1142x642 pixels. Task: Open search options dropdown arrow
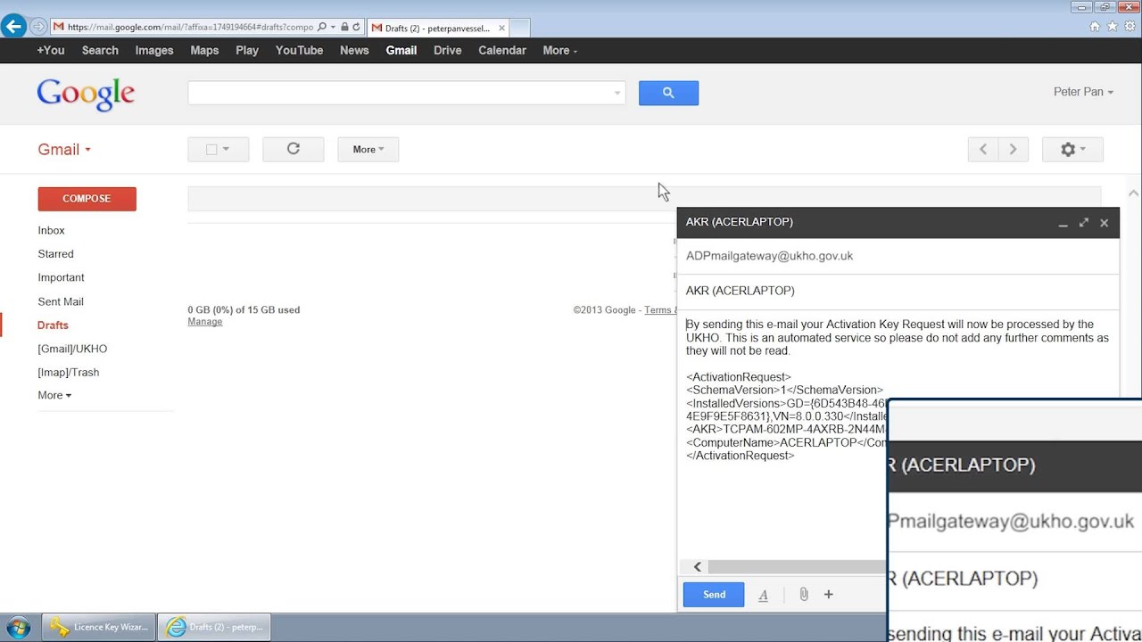point(617,93)
